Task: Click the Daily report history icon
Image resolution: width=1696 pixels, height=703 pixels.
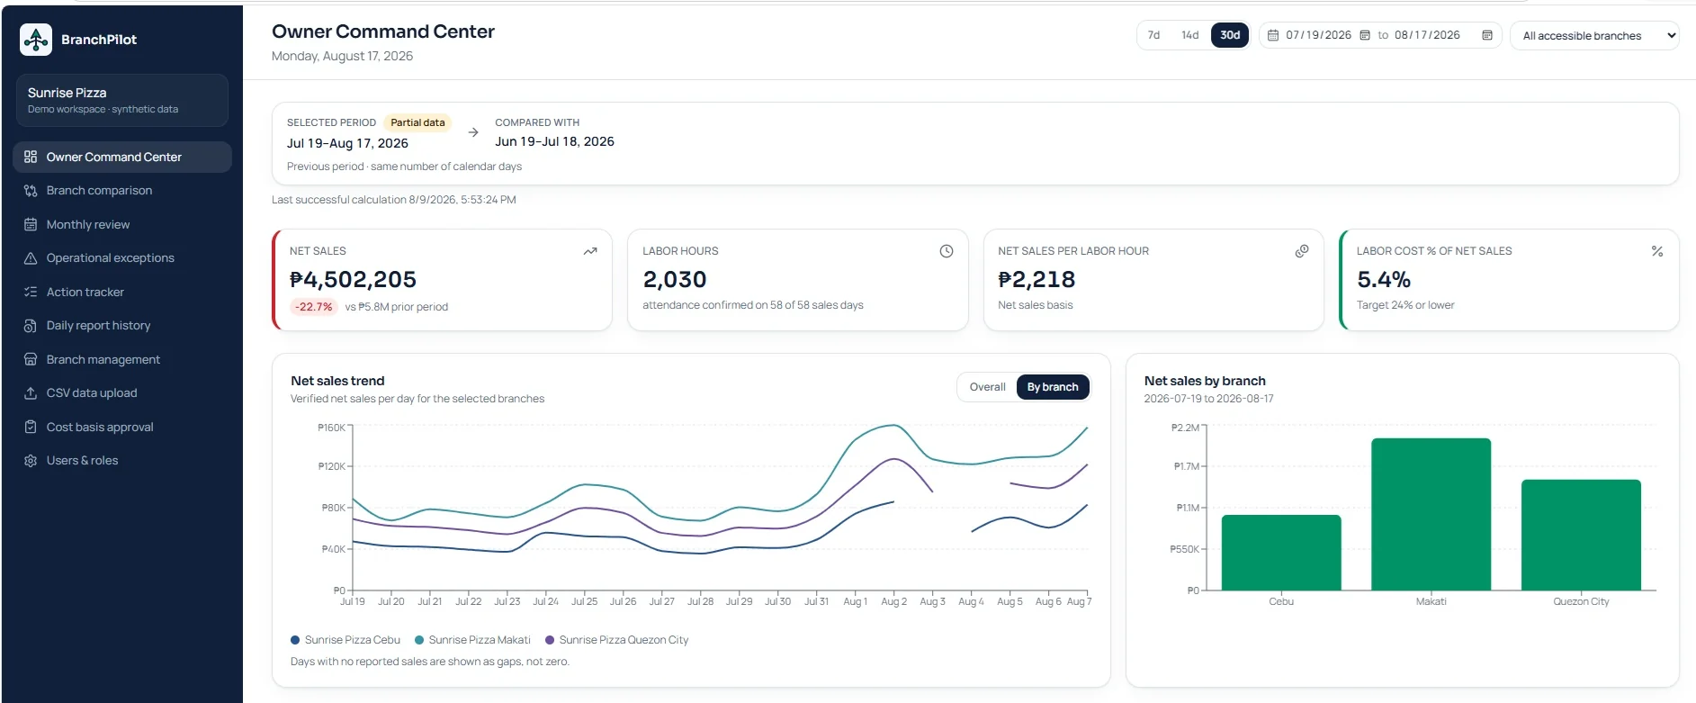Action: click(x=31, y=326)
